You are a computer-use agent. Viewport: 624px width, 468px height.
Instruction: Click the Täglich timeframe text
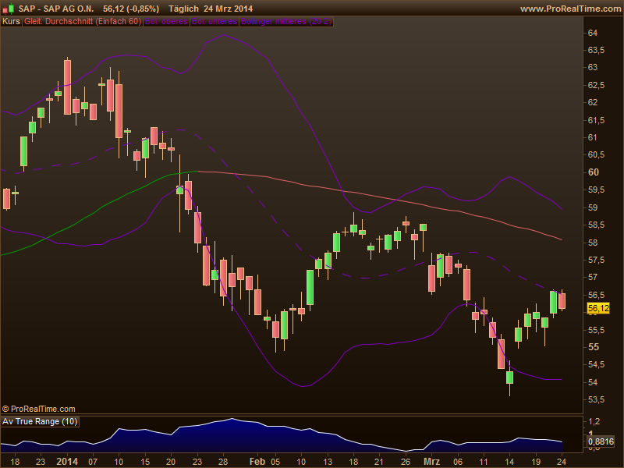(183, 9)
